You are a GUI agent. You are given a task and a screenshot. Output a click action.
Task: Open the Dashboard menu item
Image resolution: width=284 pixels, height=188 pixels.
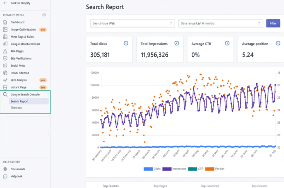(x=17, y=22)
